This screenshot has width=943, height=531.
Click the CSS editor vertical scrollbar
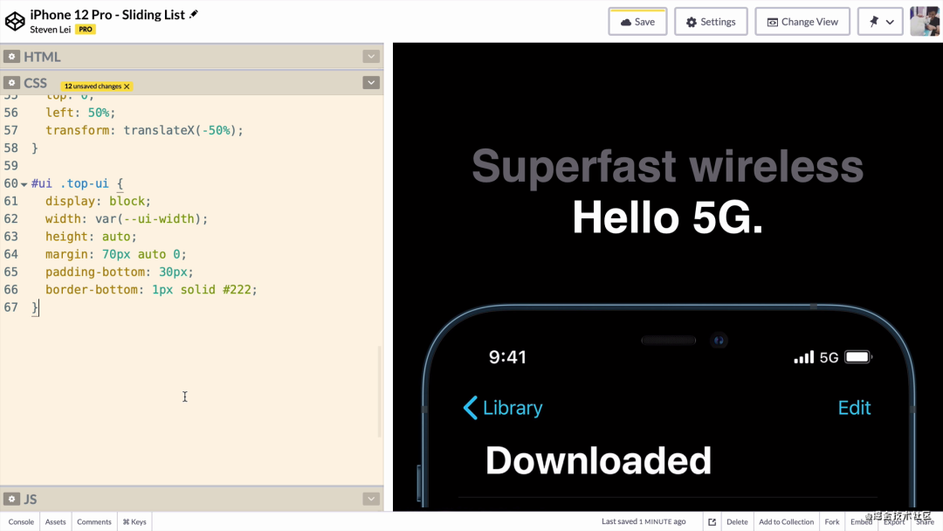tap(380, 391)
